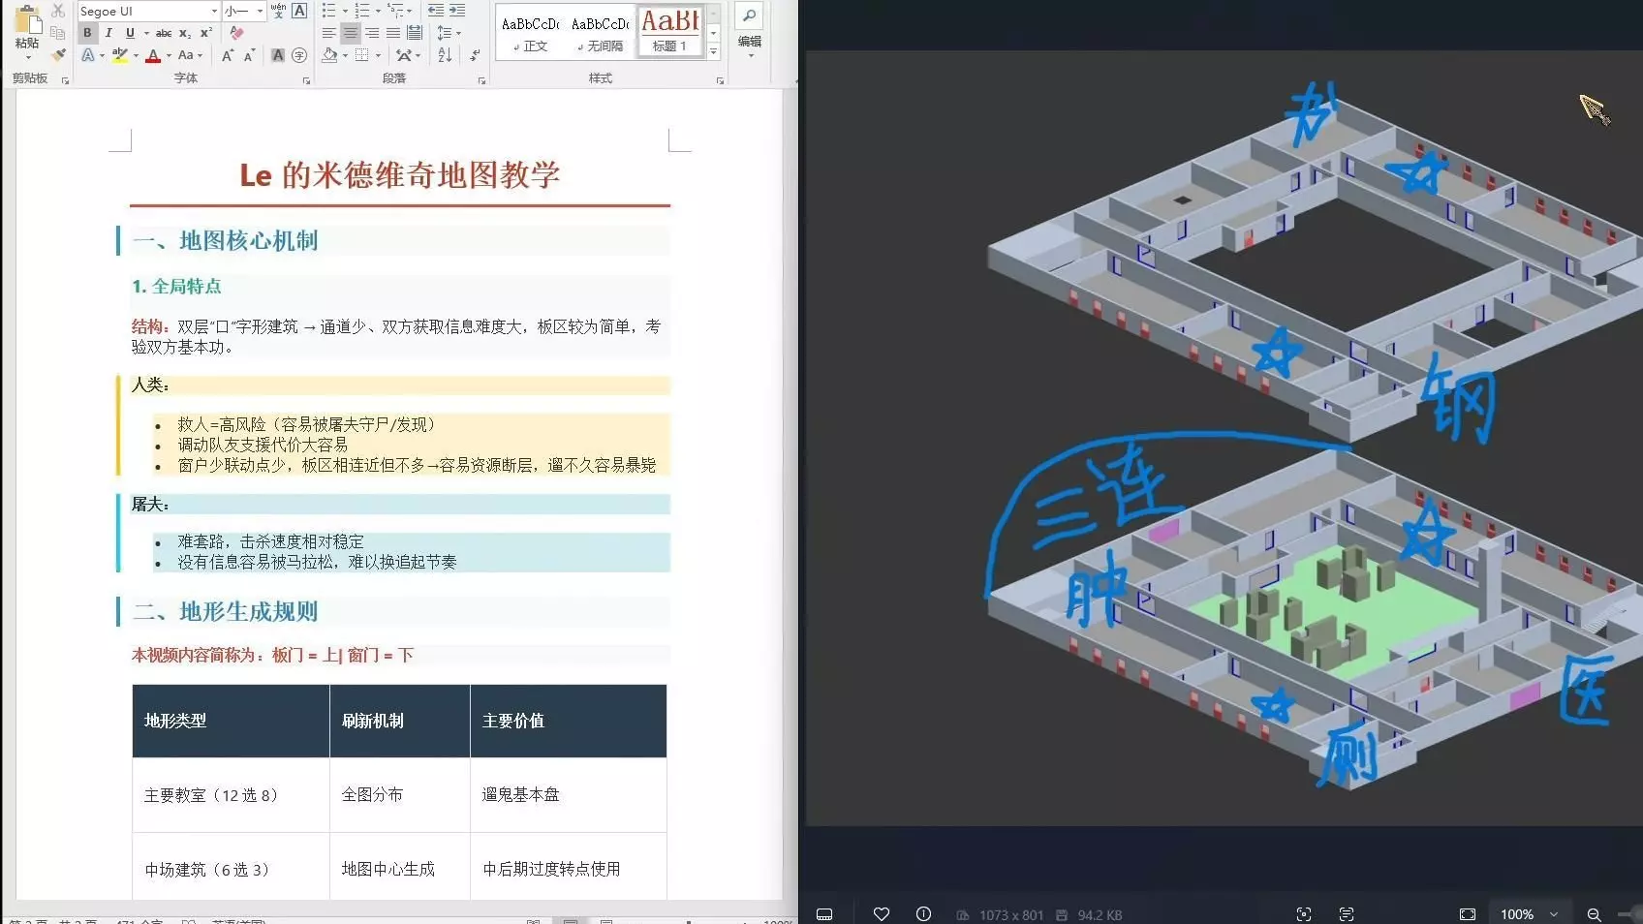Click the Grow Font icon
Screen dimensions: 1643x924
click(228, 55)
